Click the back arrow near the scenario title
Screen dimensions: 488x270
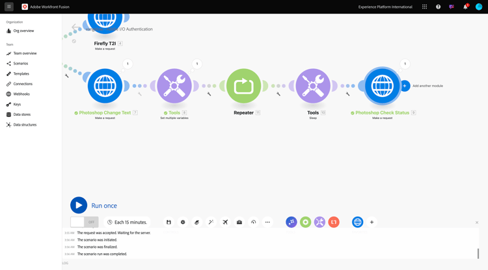coord(75,27)
